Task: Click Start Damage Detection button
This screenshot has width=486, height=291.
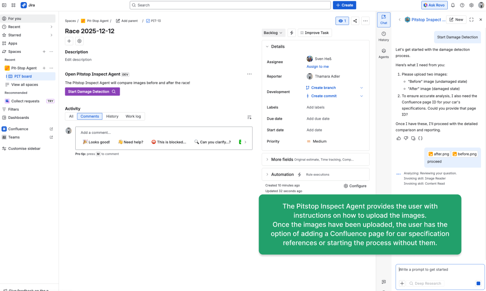Action: [x=92, y=91]
